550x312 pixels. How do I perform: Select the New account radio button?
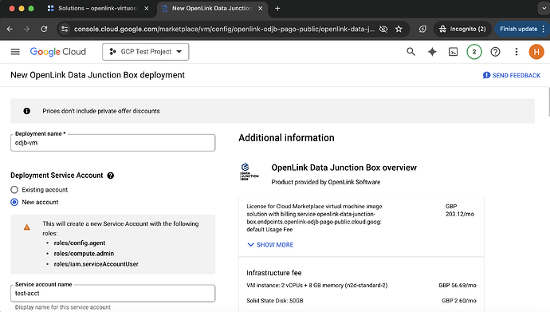tap(14, 202)
